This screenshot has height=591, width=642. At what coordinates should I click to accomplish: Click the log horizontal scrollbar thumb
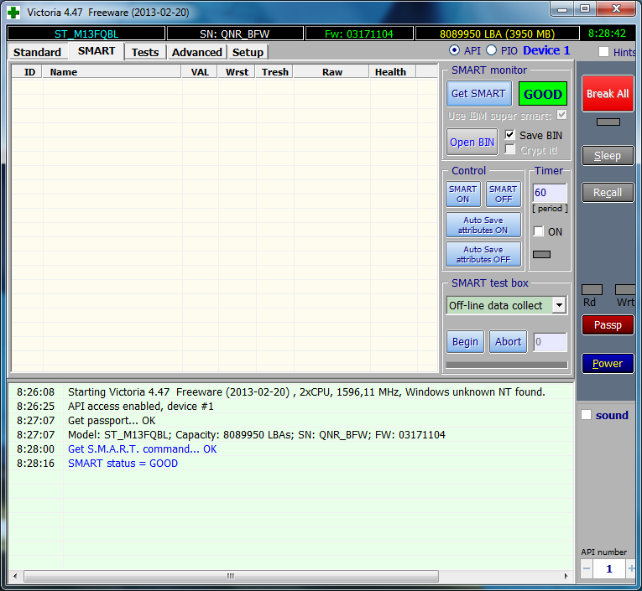point(231,576)
